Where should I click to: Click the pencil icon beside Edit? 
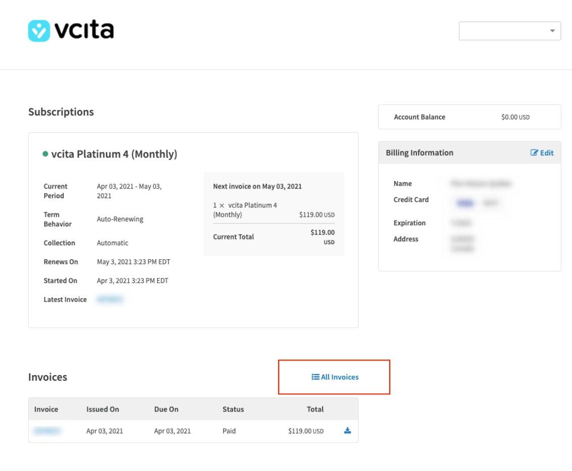click(x=534, y=153)
